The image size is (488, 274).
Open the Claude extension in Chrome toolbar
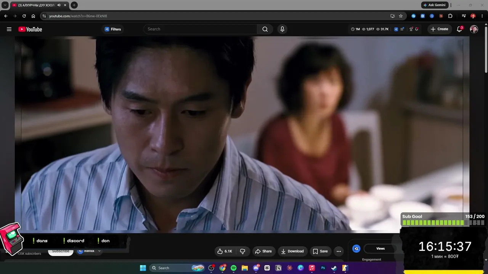point(441,16)
